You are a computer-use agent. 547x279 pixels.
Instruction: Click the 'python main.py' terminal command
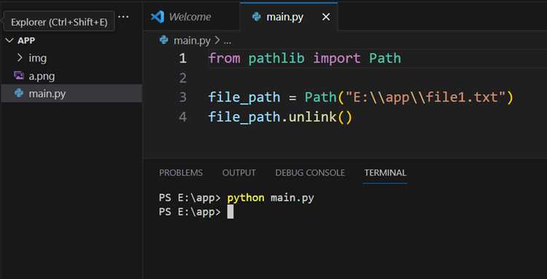coord(271,198)
